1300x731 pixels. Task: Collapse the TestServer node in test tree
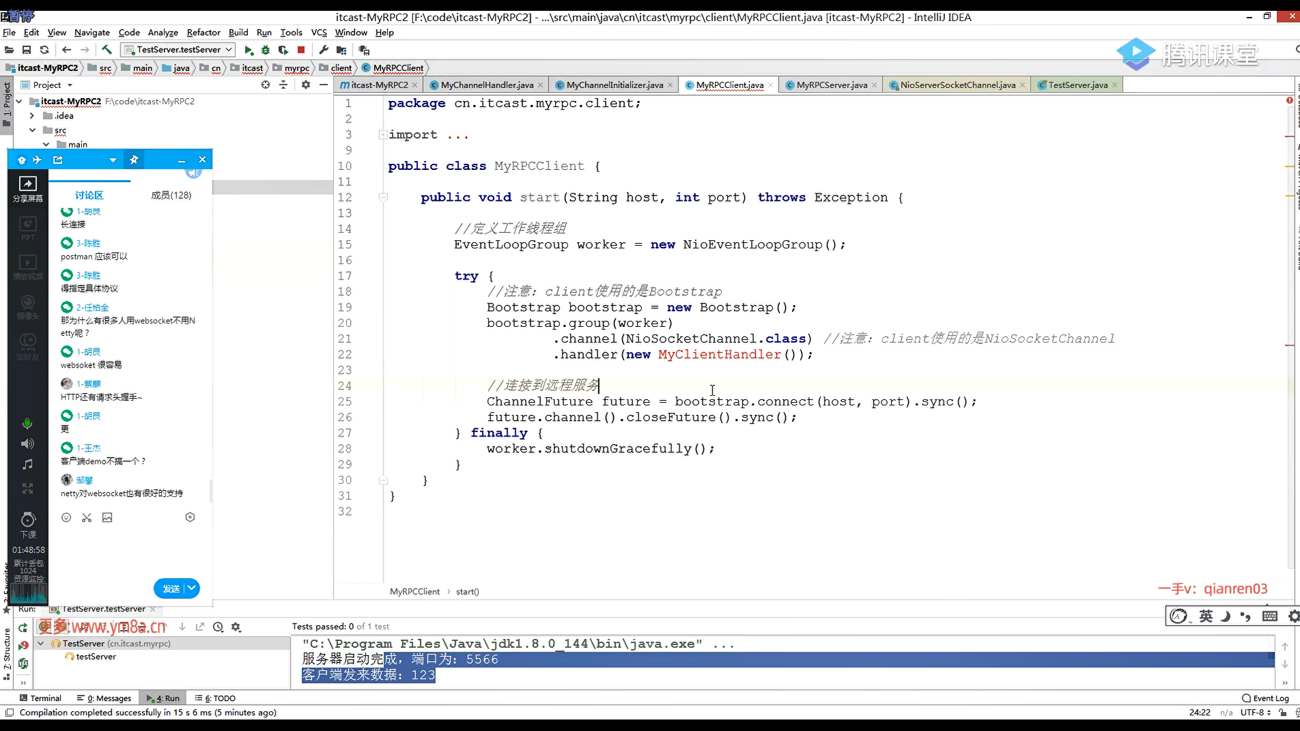(41, 644)
